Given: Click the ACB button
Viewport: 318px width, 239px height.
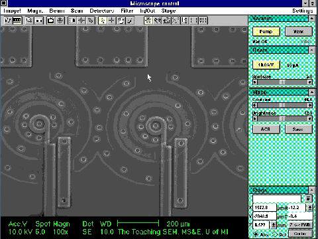Looking at the screenshot, I should coord(266,129).
